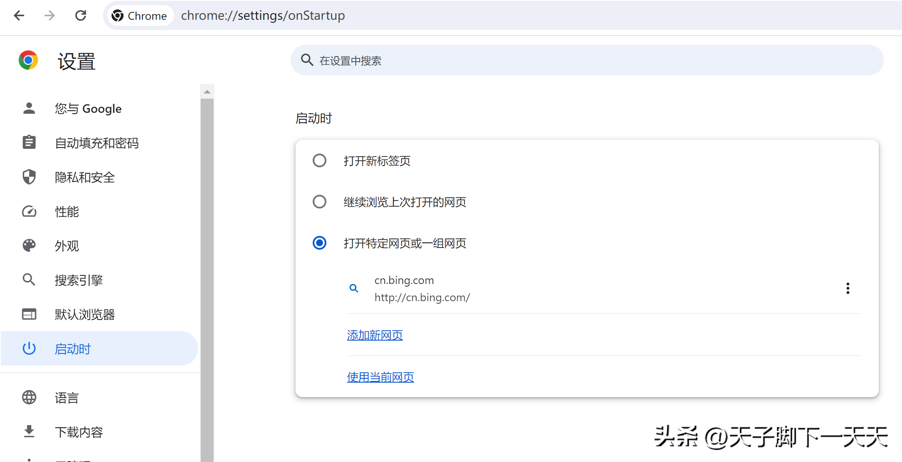Click the palette icon for 外观
The height and width of the screenshot is (462, 902).
tap(29, 245)
